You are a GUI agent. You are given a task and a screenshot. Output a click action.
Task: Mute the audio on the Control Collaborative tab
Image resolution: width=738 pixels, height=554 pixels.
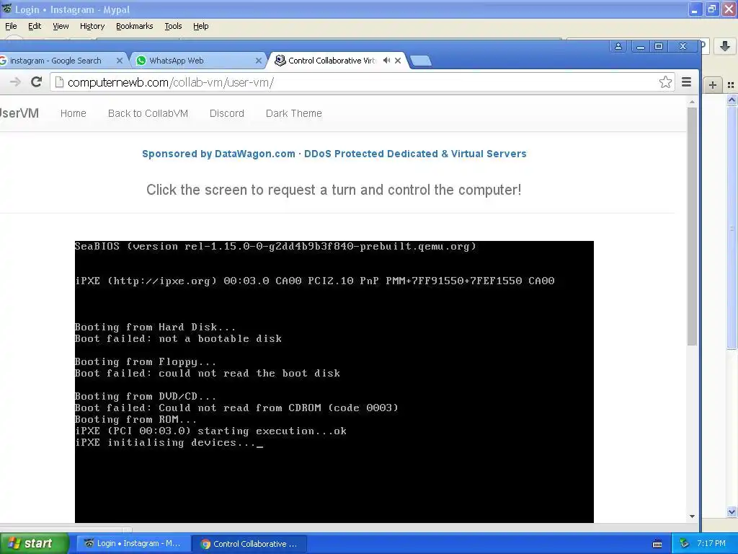pyautogui.click(x=386, y=61)
